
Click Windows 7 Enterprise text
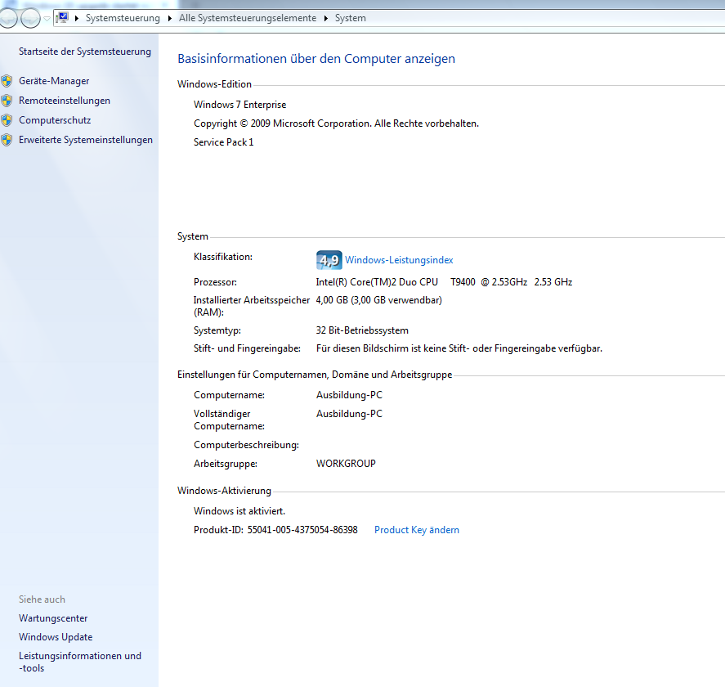pos(240,105)
